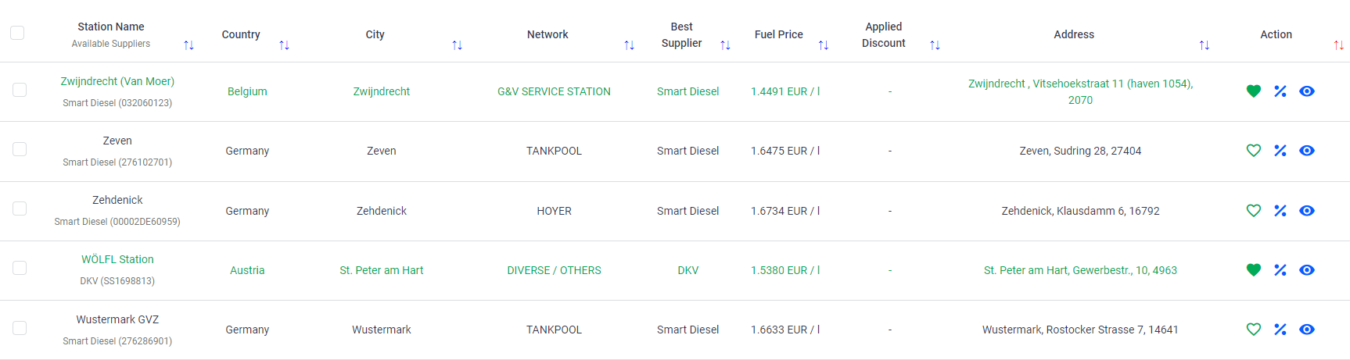Sort table by Country column arrows
The width and height of the screenshot is (1350, 360).
point(284,45)
